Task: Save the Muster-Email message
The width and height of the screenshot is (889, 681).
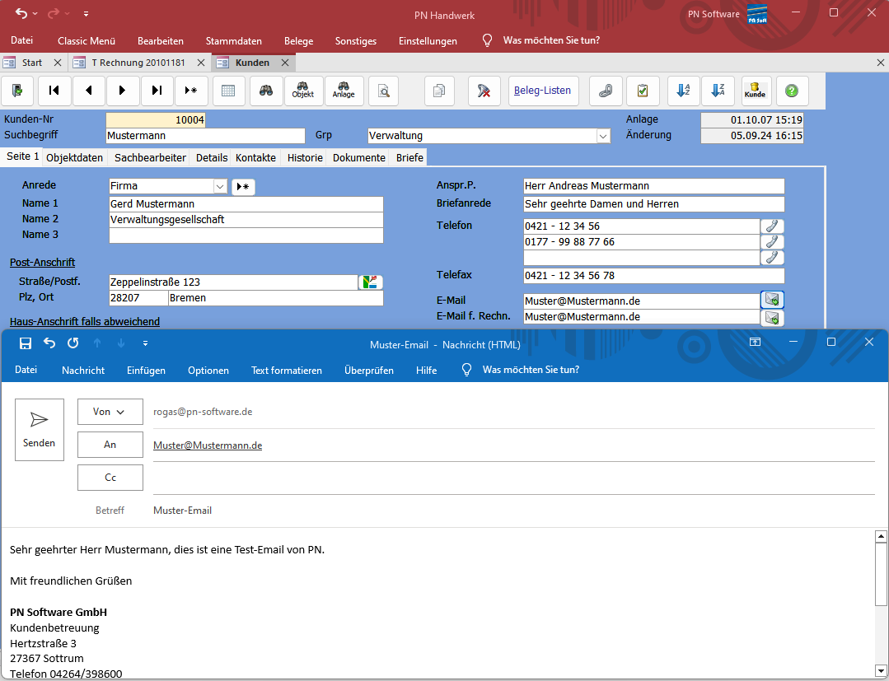Action: (x=26, y=343)
